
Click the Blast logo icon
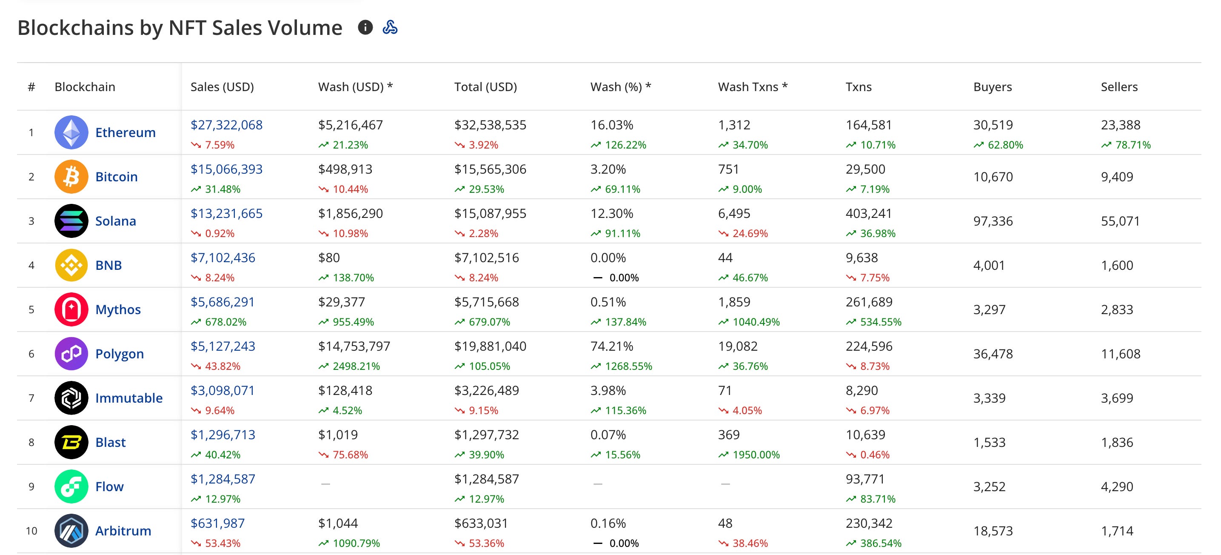tap(71, 442)
